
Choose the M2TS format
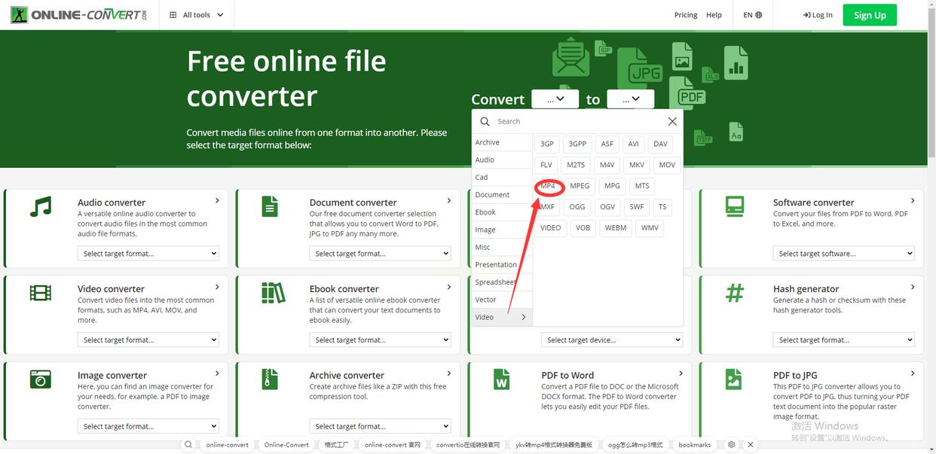(x=576, y=165)
